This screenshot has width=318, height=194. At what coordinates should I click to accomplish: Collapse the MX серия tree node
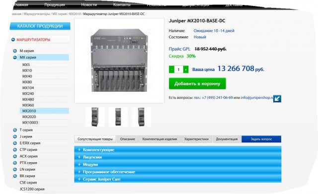15,58
